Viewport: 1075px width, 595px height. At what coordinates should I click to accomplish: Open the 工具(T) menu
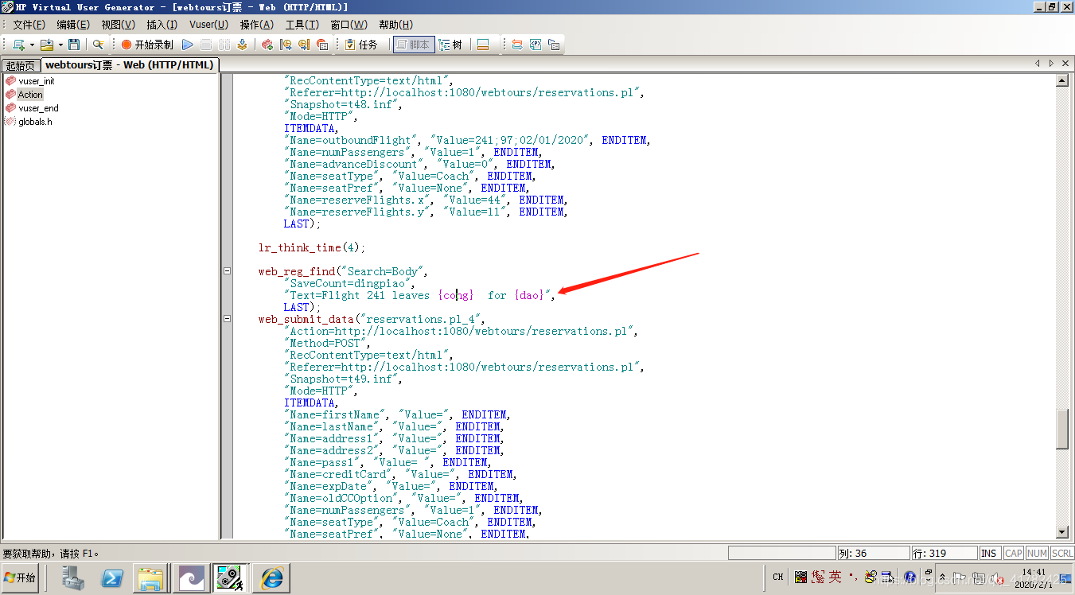point(302,25)
